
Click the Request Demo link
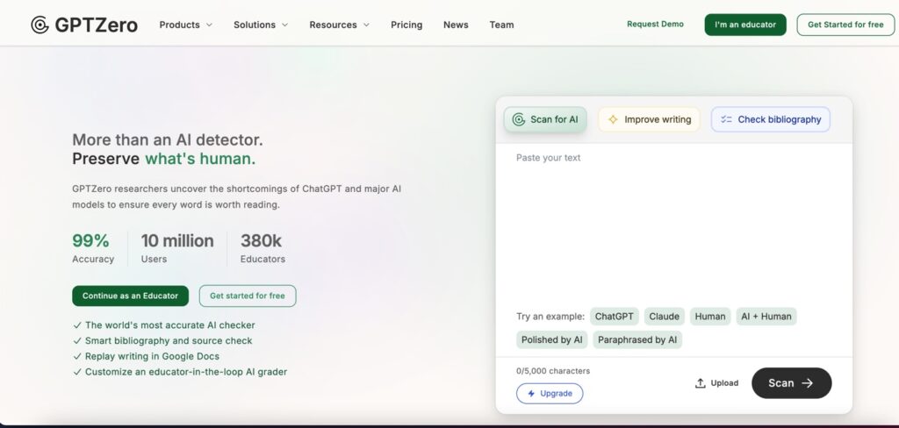(655, 25)
